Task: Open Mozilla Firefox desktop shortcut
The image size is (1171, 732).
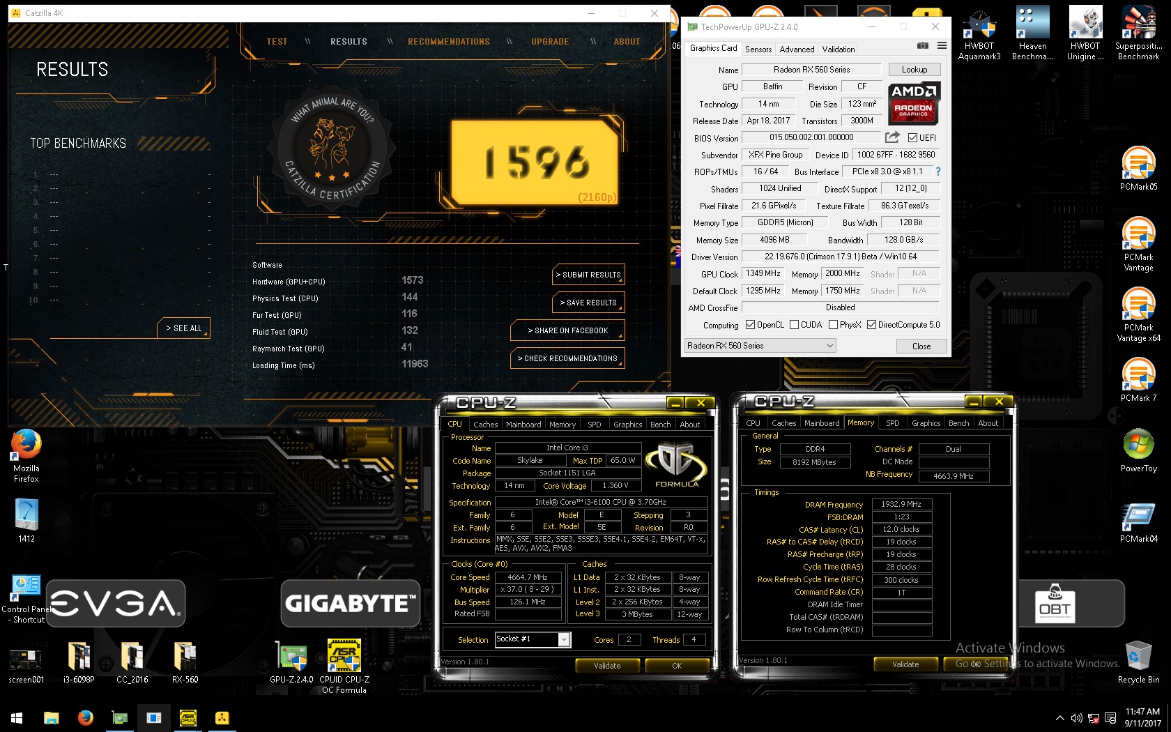Action: (x=26, y=456)
